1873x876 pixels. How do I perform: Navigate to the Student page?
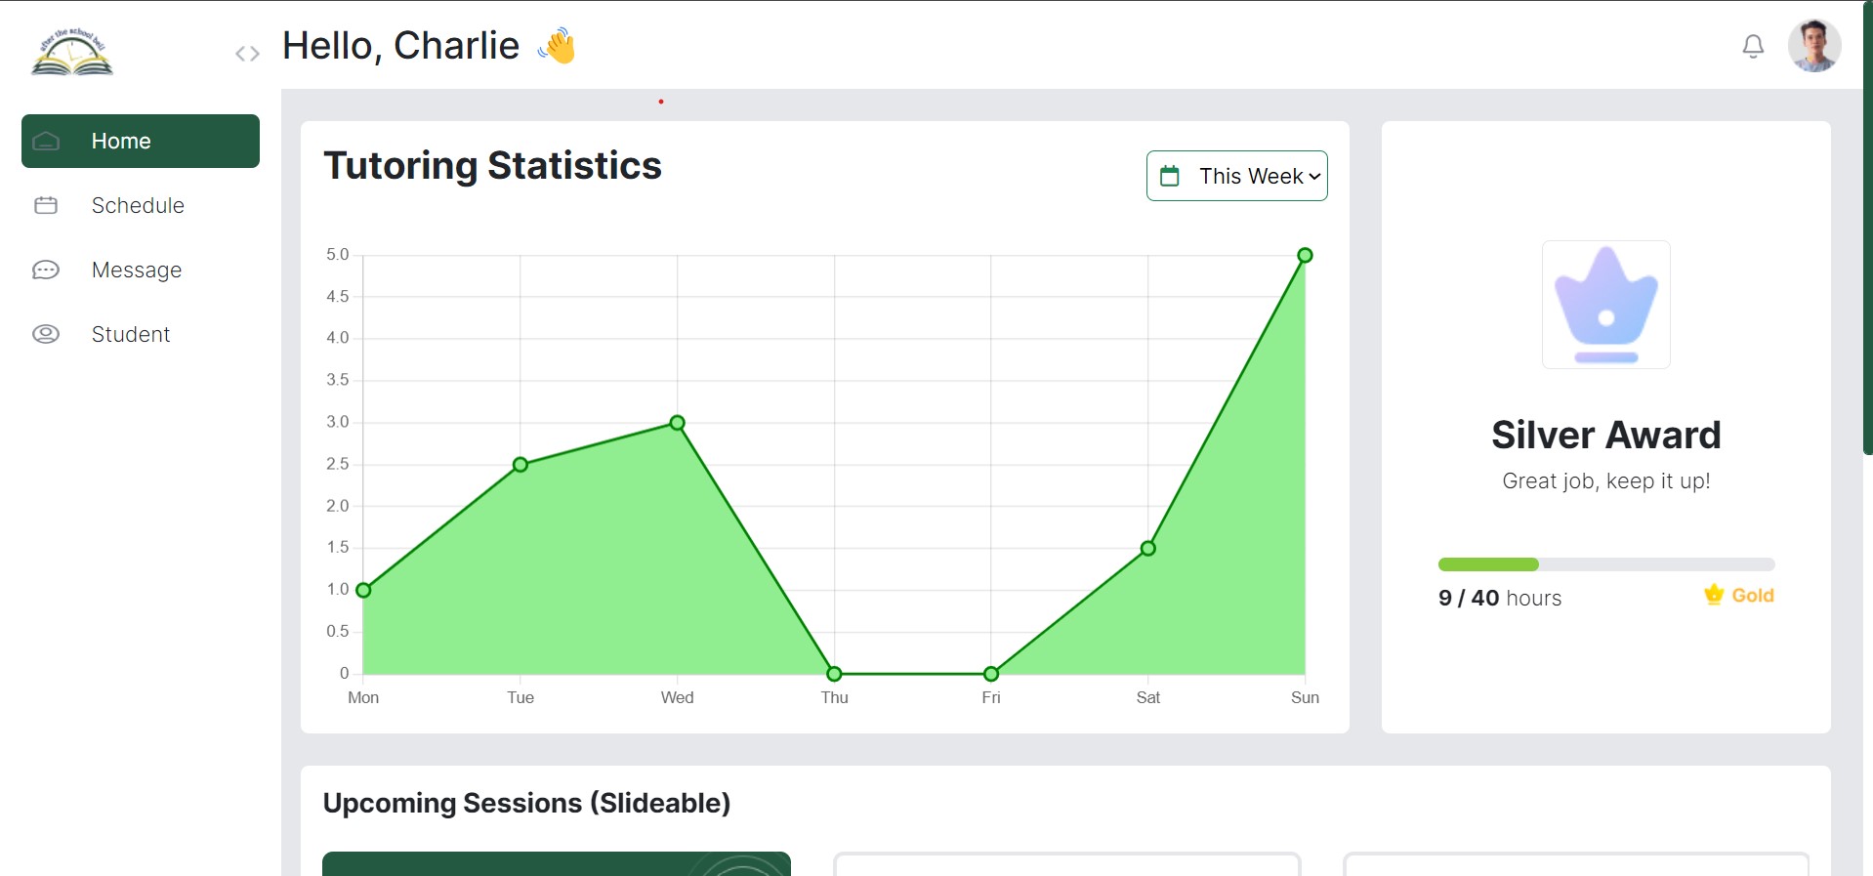[131, 334]
